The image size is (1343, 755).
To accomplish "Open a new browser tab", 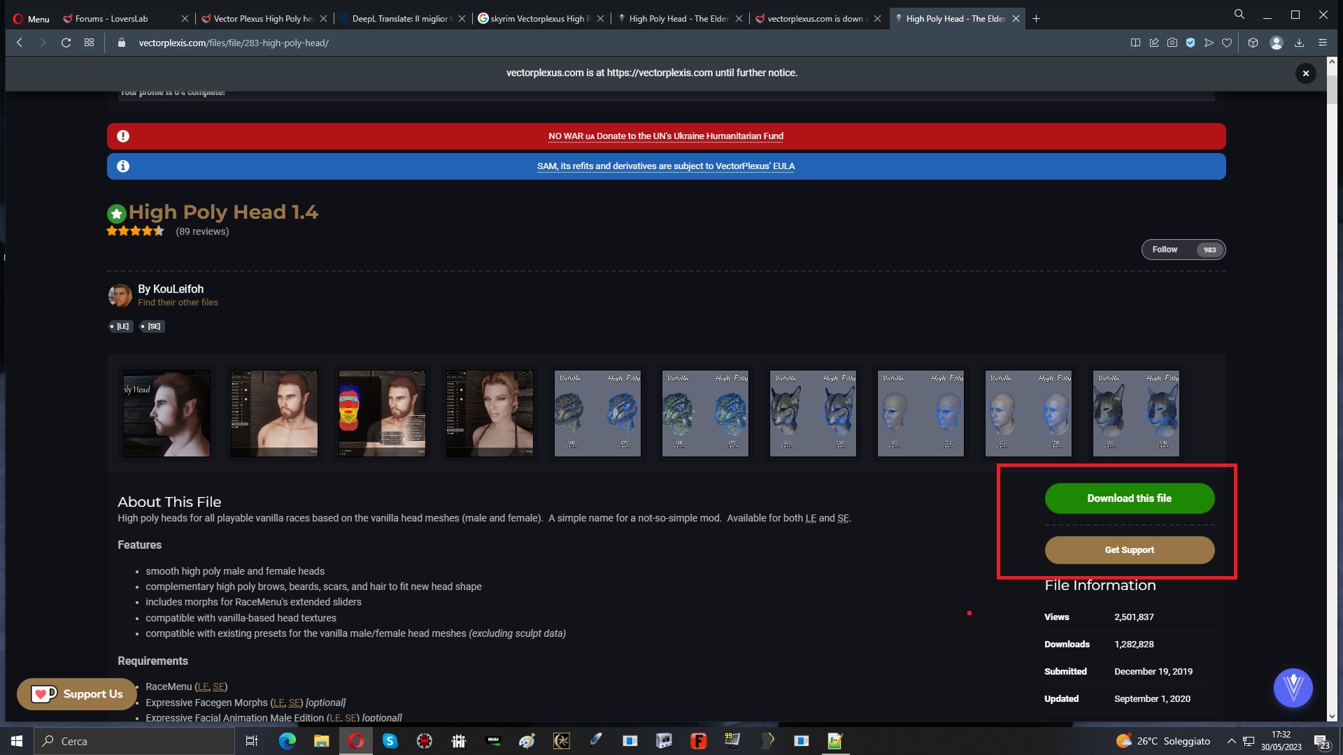I will point(1036,19).
